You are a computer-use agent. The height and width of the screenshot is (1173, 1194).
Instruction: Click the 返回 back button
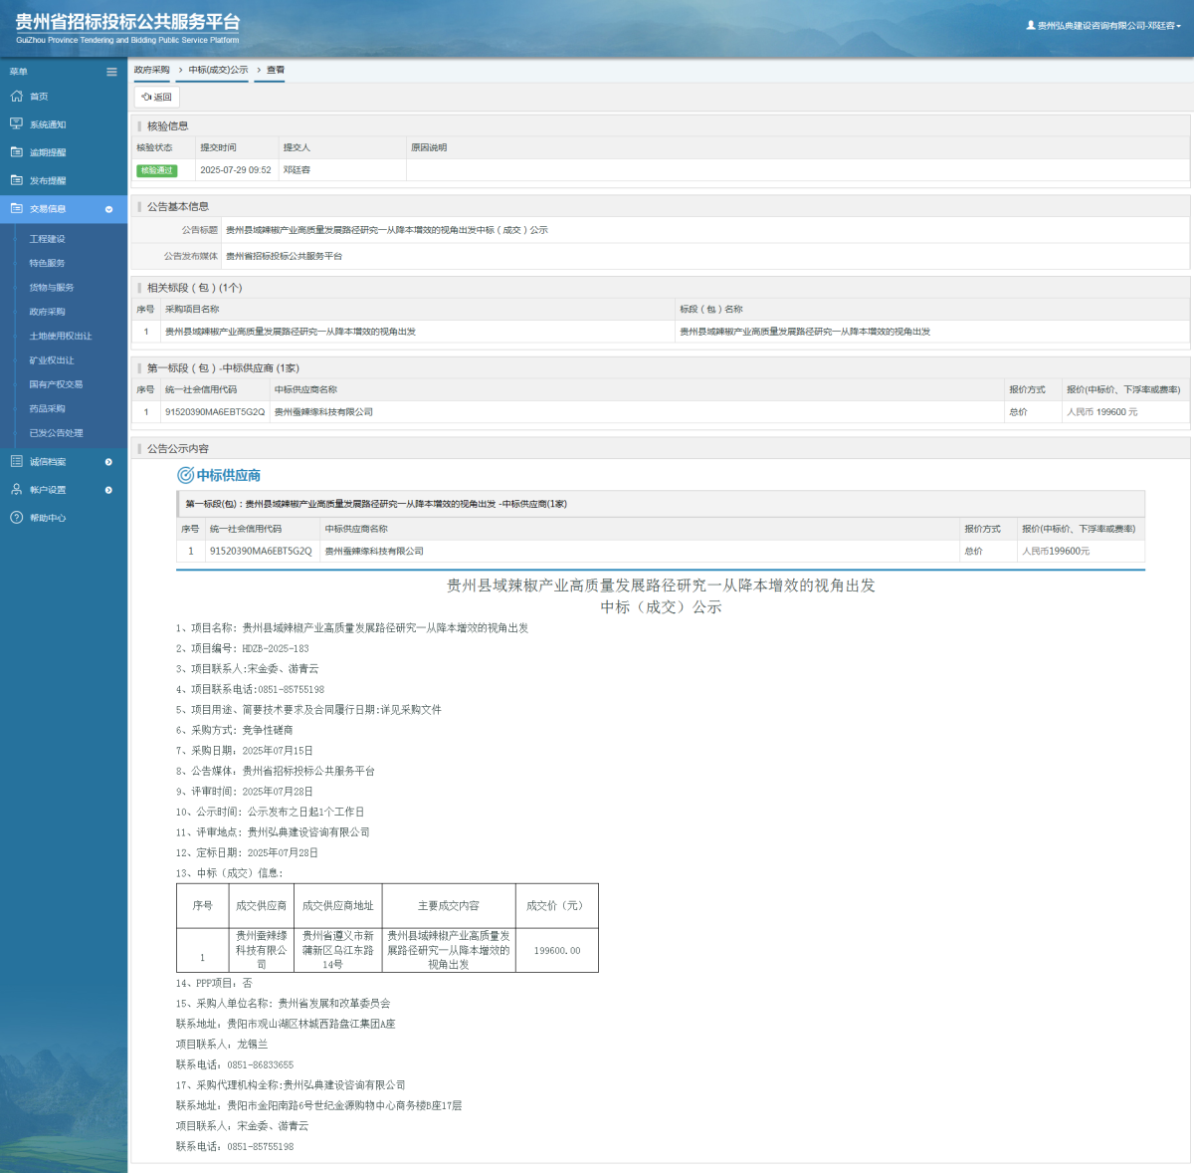(x=156, y=97)
